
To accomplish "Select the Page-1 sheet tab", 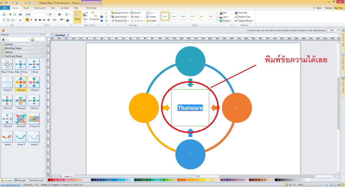I will [x=68, y=176].
